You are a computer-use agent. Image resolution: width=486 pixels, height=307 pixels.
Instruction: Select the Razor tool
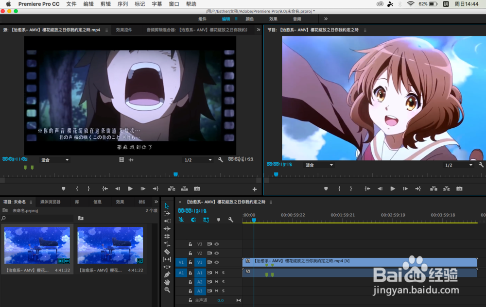(x=167, y=252)
